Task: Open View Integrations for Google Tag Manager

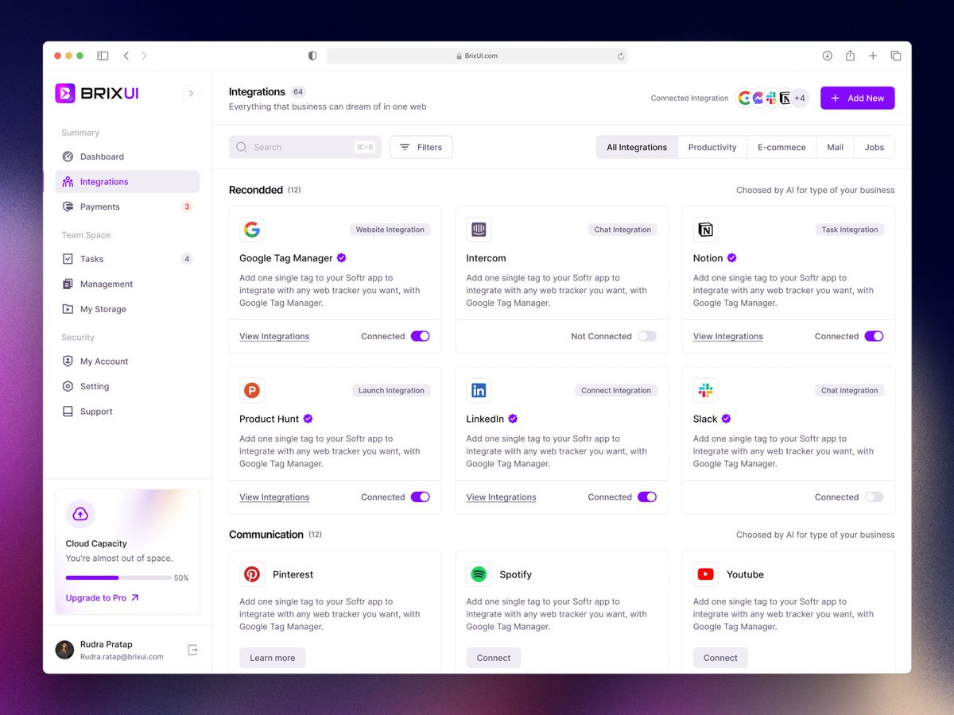Action: pyautogui.click(x=274, y=337)
